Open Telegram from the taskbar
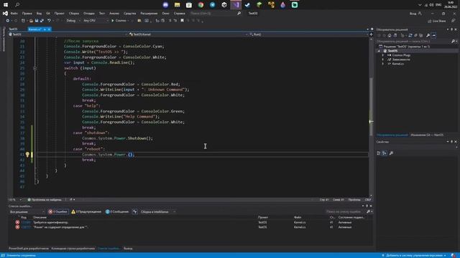 (x=213, y=5)
